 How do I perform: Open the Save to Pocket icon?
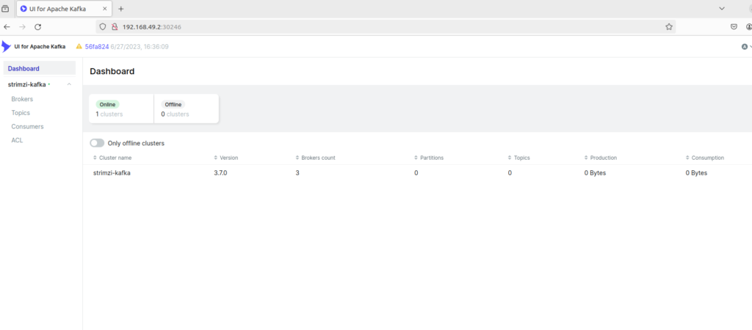734,26
